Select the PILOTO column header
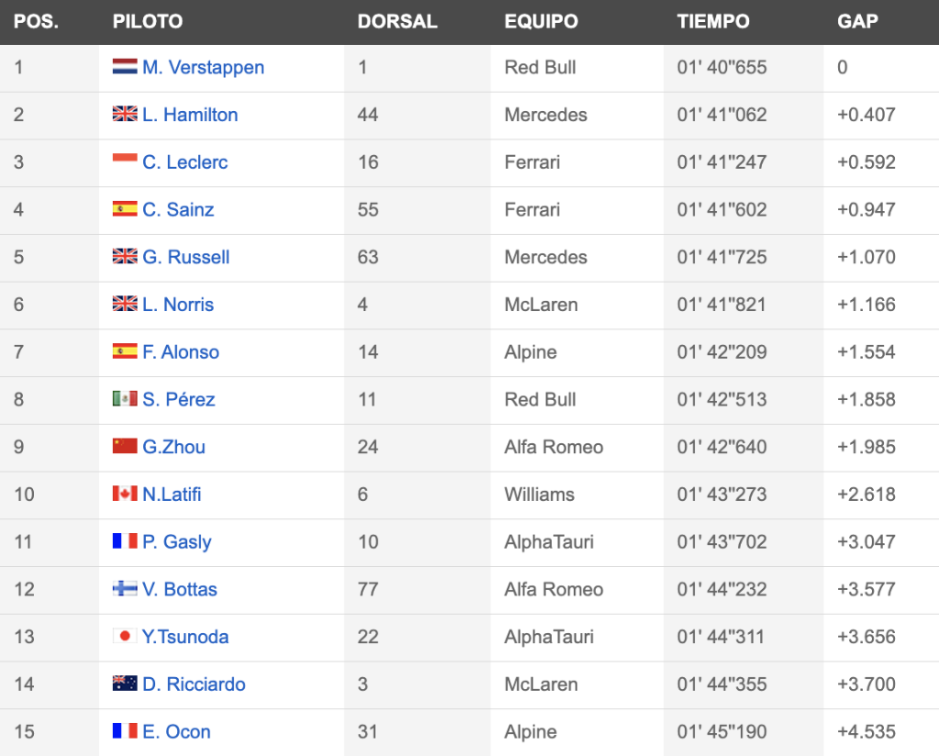 coord(148,22)
